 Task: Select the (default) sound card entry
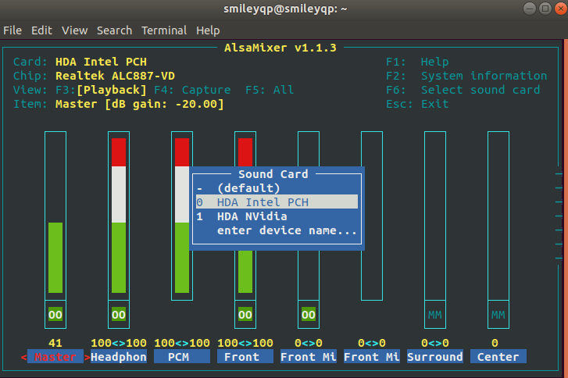tap(277, 188)
